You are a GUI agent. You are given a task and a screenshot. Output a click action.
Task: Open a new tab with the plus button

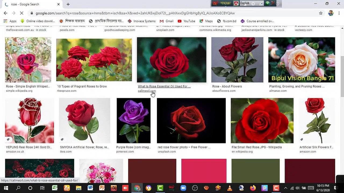click(68, 4)
